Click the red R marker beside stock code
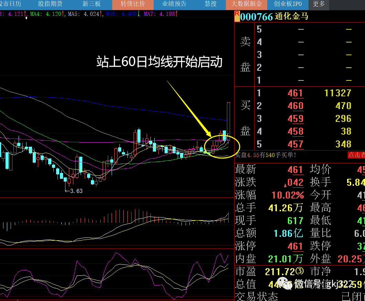 click(x=237, y=14)
